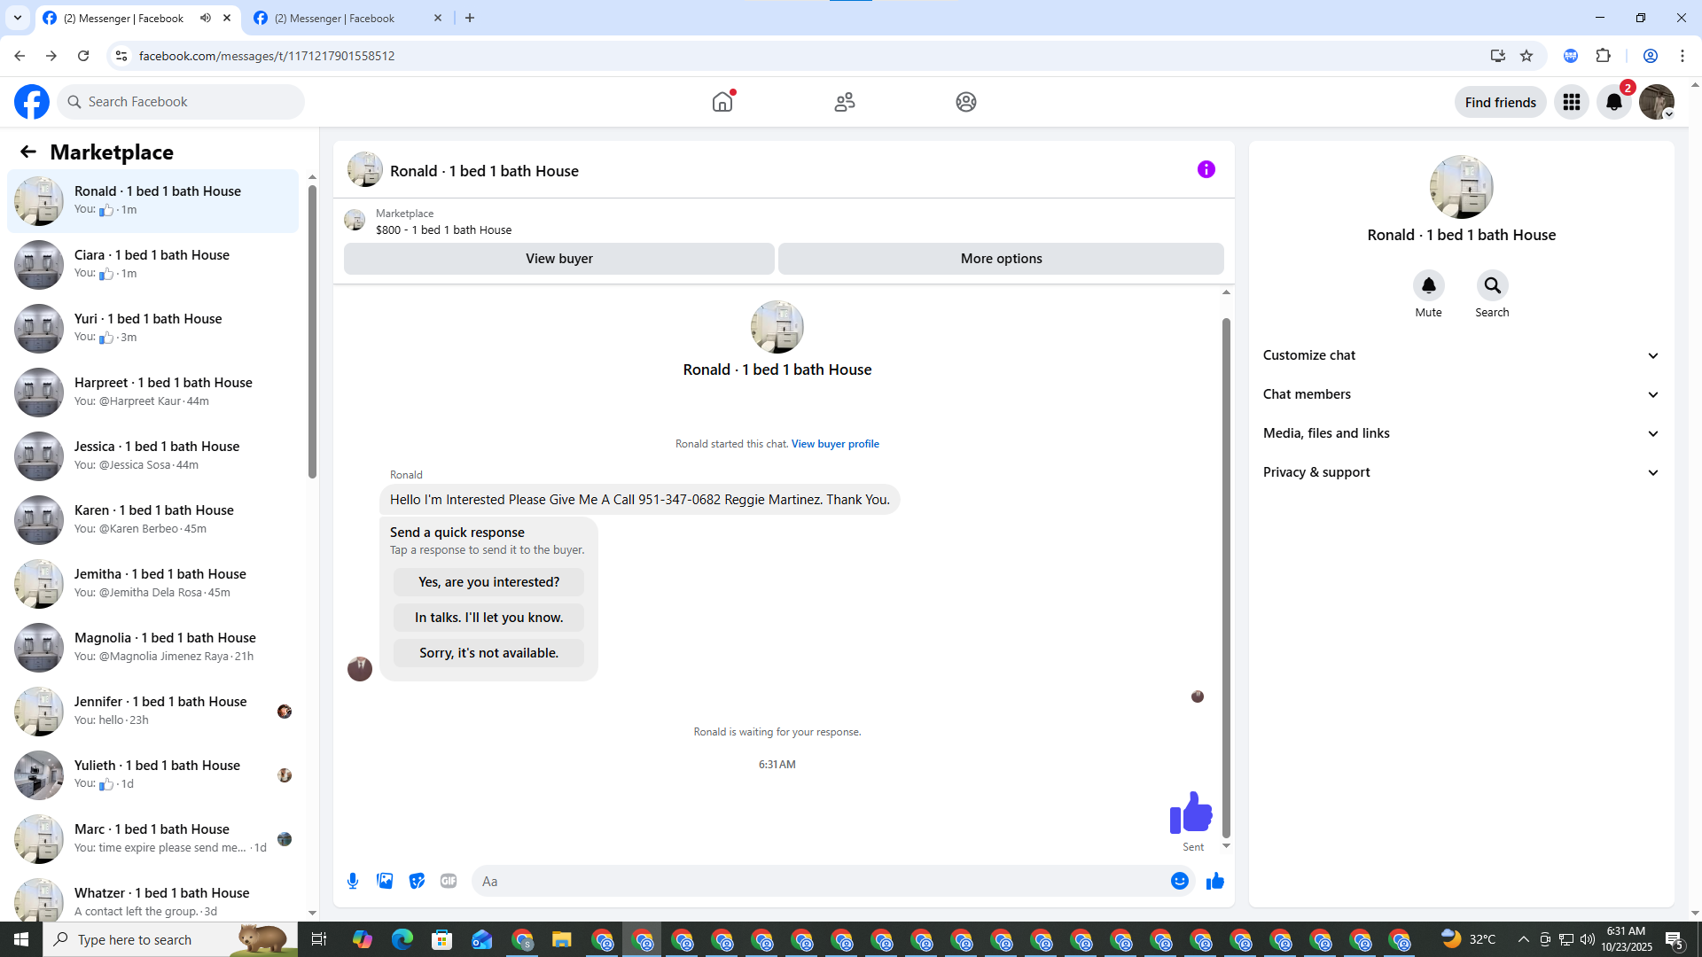Mute this conversation
Screen dimensions: 1702x957
(x=1428, y=285)
